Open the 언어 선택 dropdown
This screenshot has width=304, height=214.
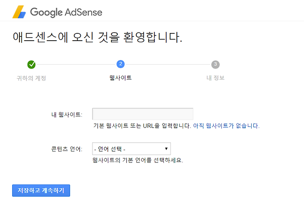pyautogui.click(x=131, y=149)
